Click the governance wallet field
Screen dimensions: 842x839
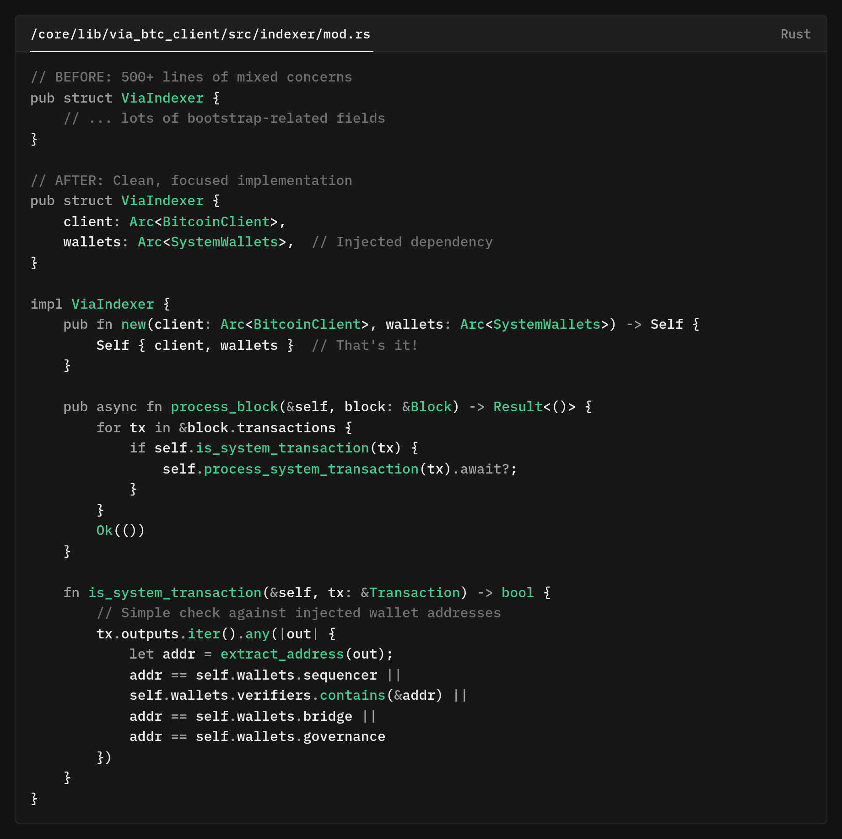coord(344,736)
